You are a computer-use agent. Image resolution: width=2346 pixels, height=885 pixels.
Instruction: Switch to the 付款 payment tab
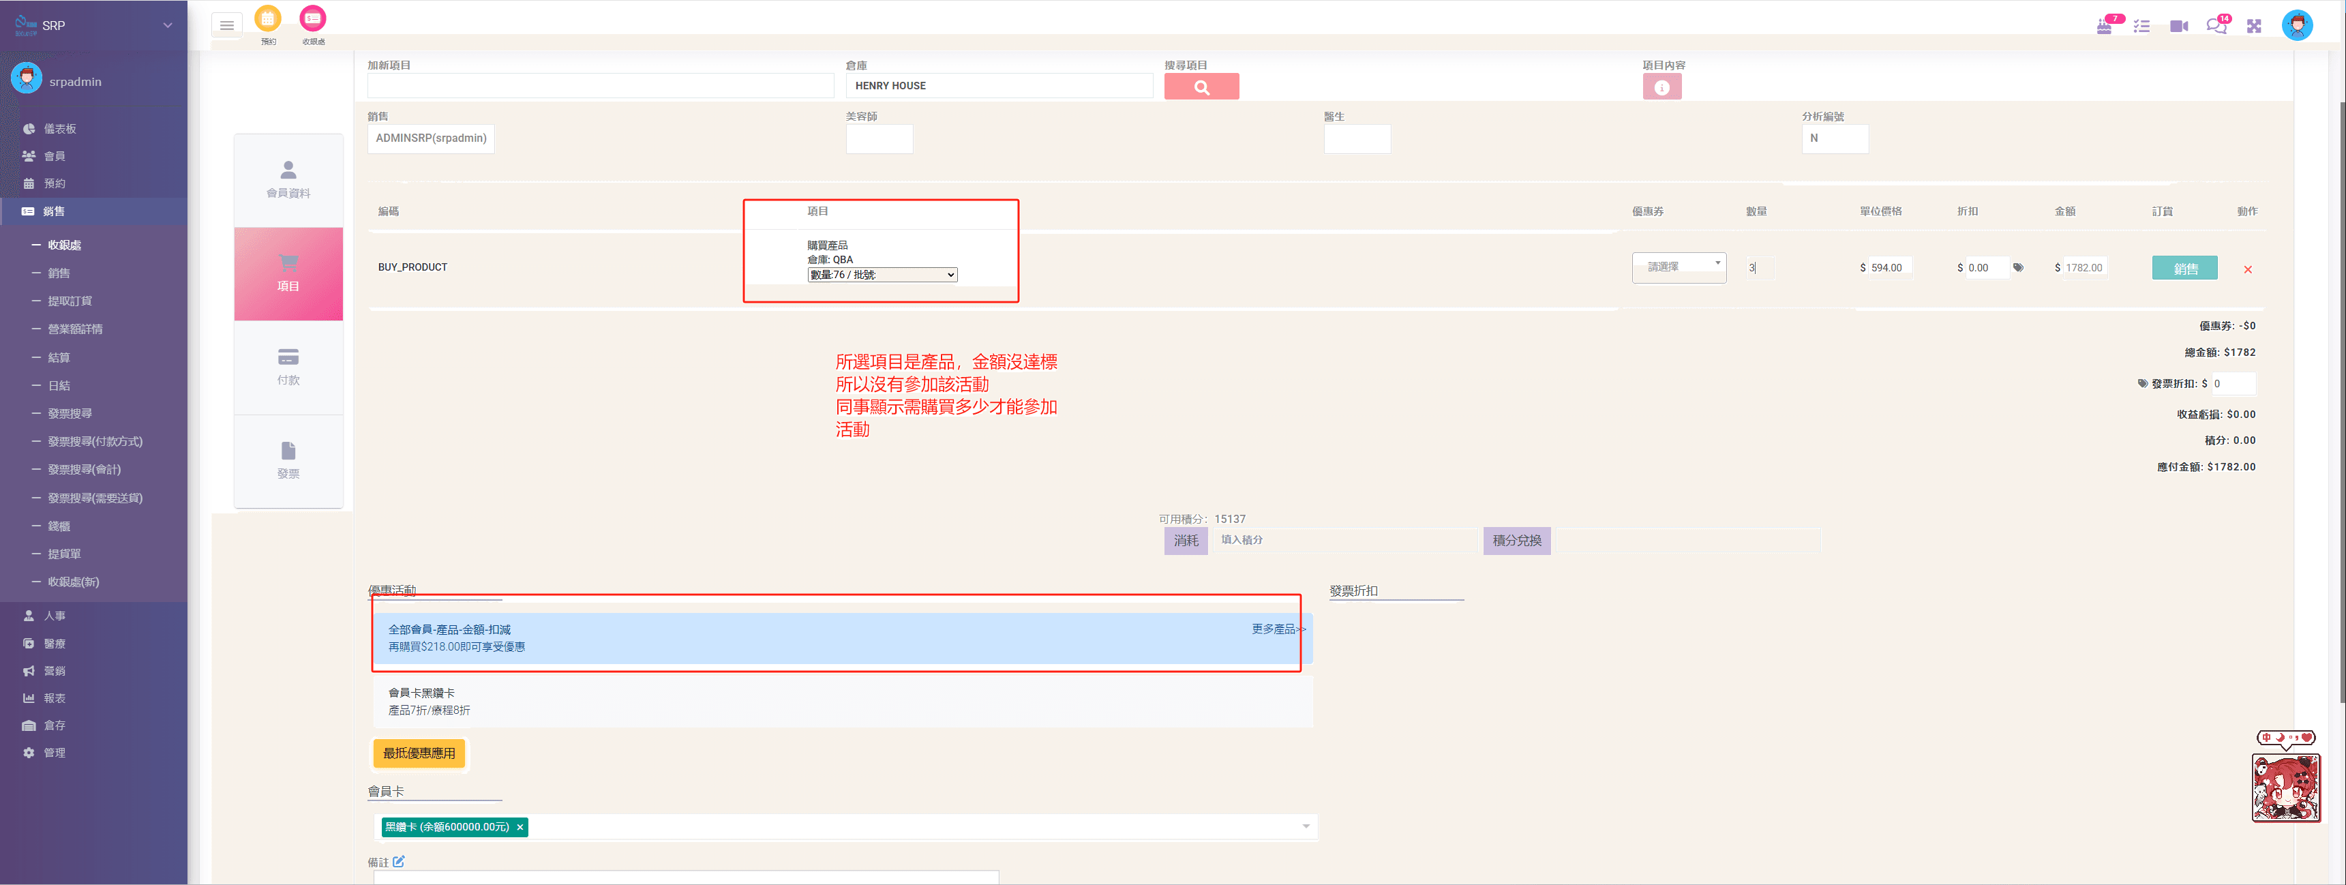pos(288,367)
